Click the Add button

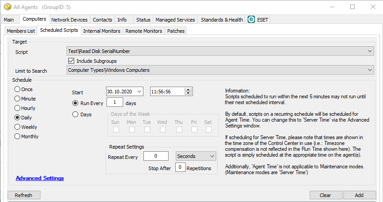pyautogui.click(x=359, y=195)
